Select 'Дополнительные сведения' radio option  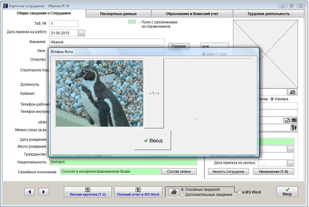182,195
